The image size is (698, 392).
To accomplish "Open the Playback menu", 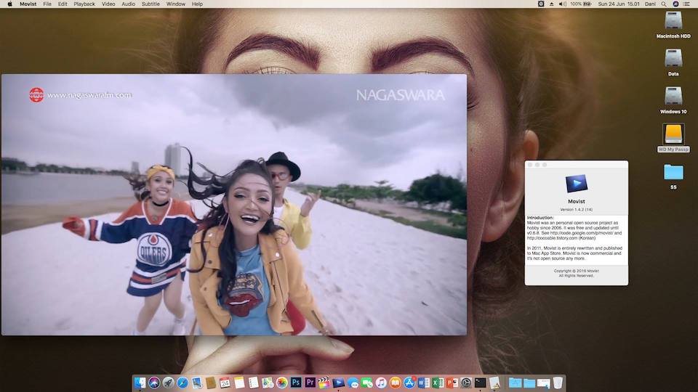I will [84, 4].
